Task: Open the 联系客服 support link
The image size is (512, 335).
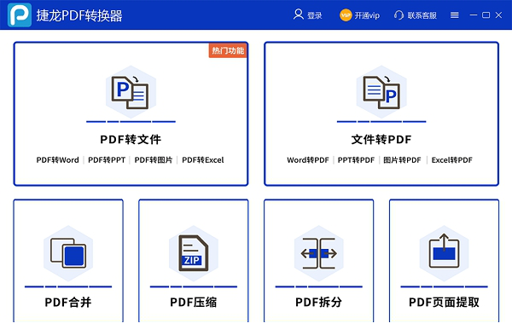Action: (422, 15)
